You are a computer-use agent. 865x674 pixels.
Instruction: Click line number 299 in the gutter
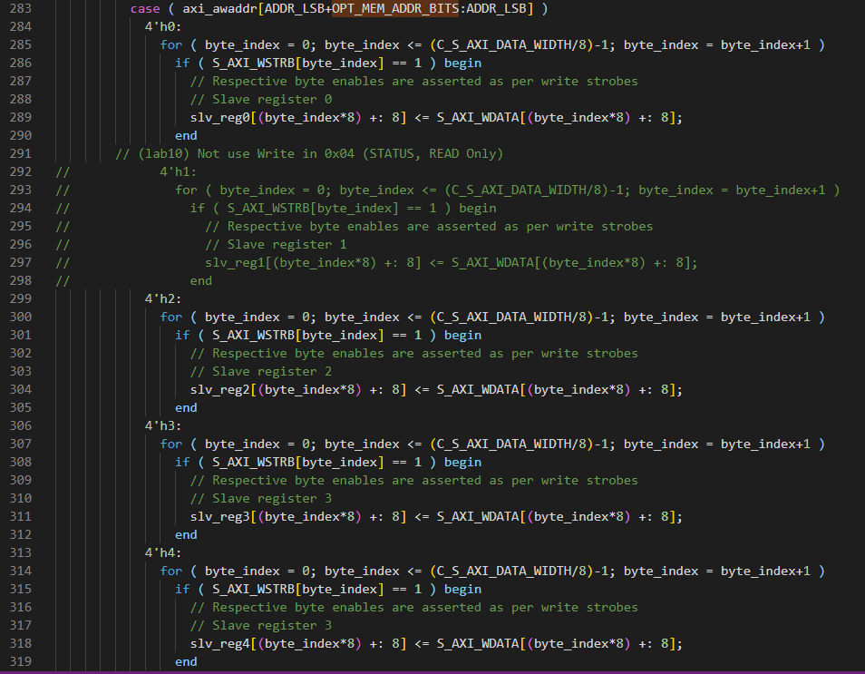21,298
